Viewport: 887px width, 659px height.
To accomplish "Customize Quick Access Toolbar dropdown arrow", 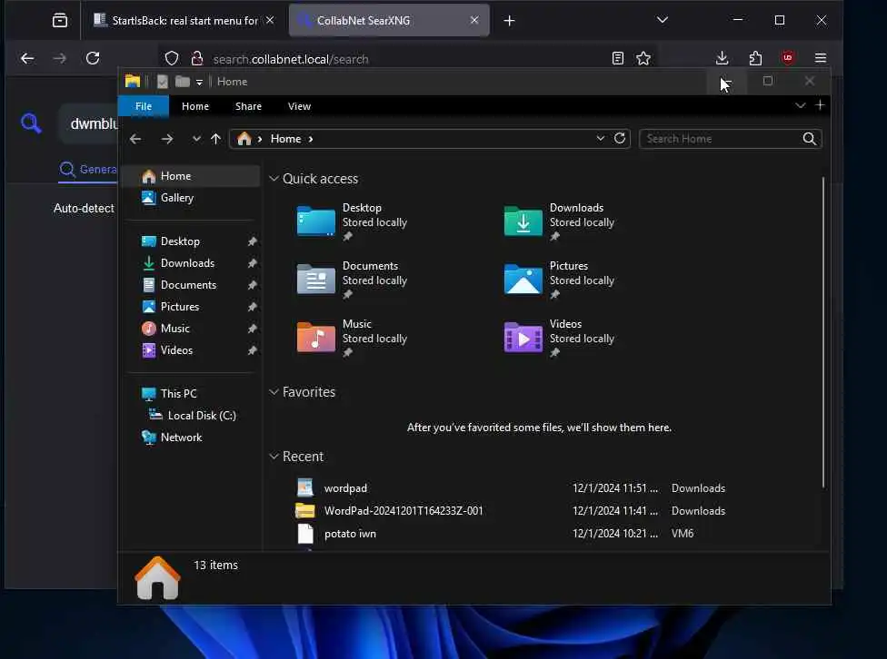I will pos(199,83).
